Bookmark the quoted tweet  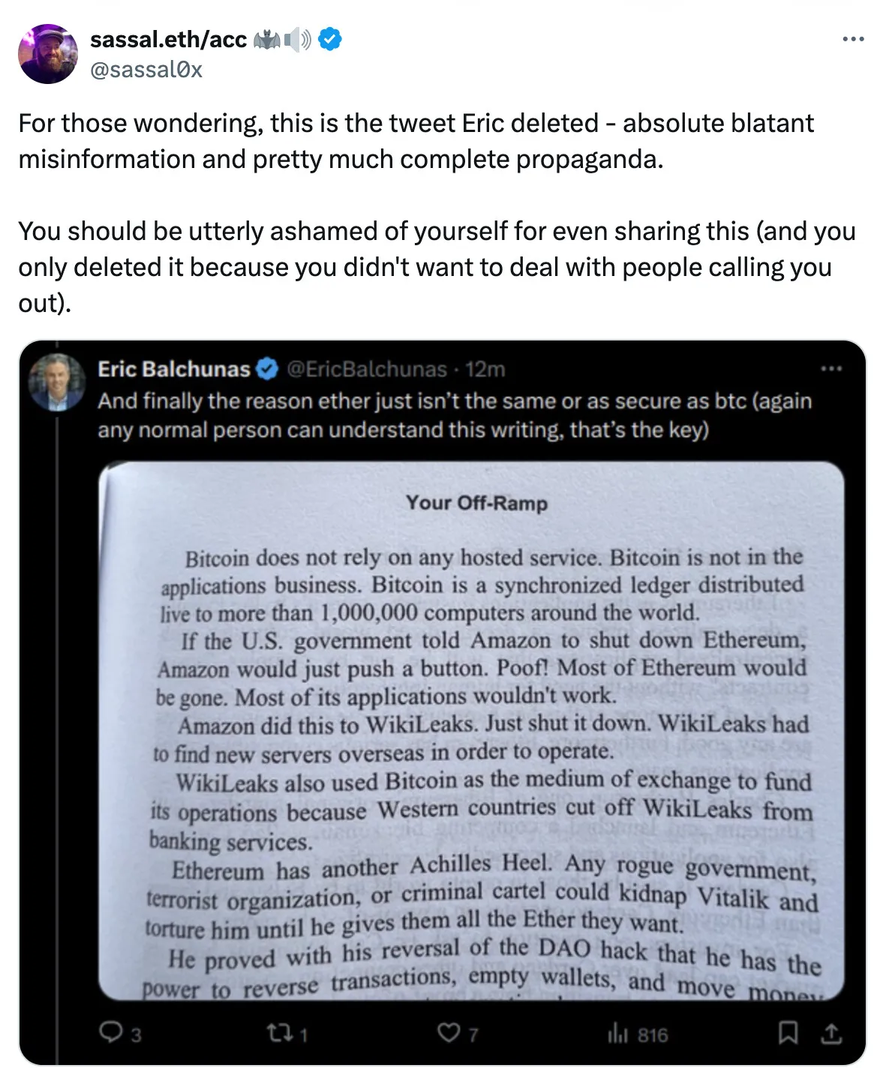click(x=788, y=1033)
